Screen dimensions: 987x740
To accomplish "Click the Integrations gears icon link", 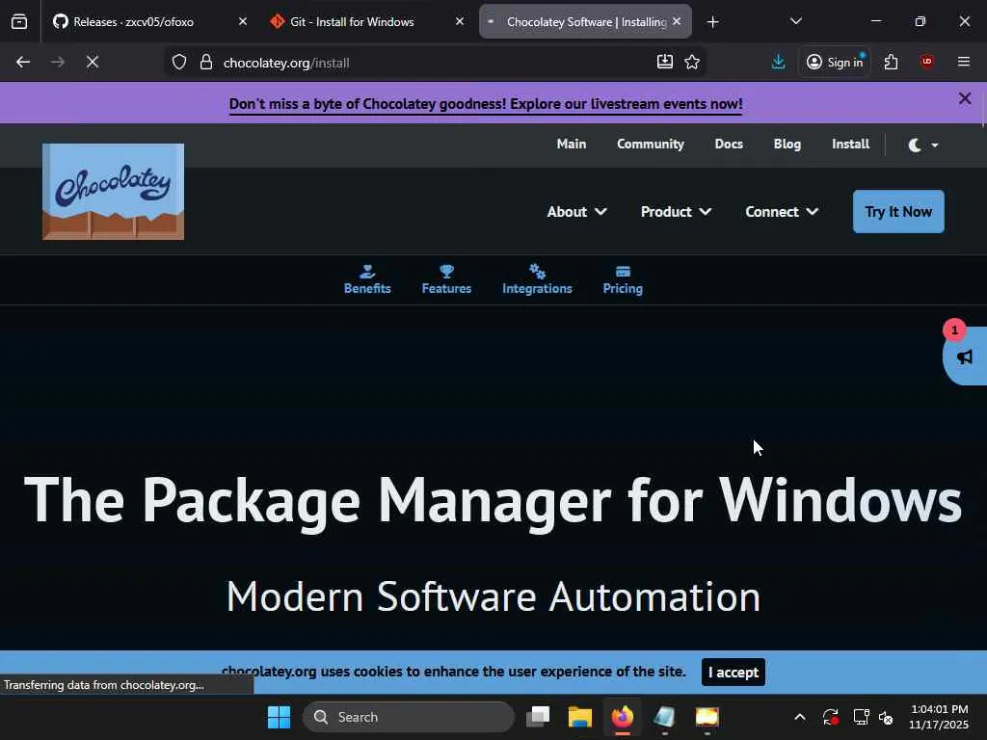I will pos(537,280).
